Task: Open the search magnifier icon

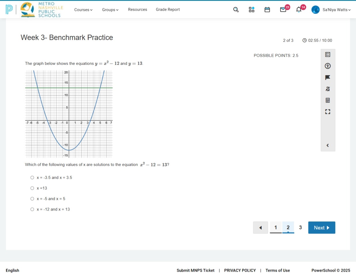Action: click(x=236, y=10)
